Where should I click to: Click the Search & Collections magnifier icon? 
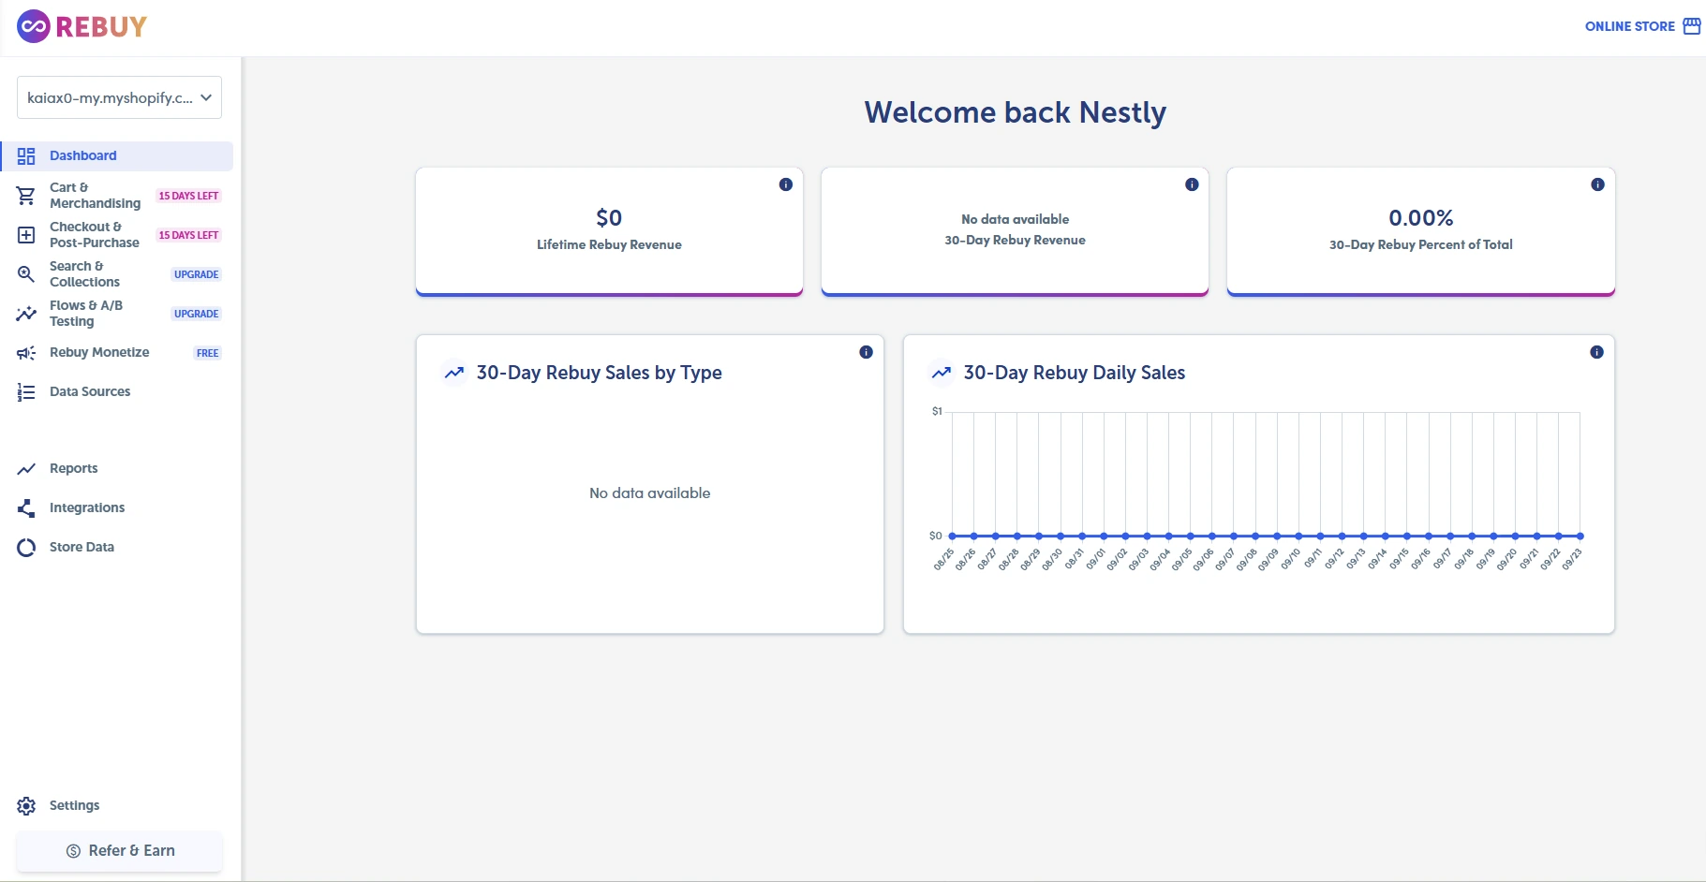pos(26,274)
